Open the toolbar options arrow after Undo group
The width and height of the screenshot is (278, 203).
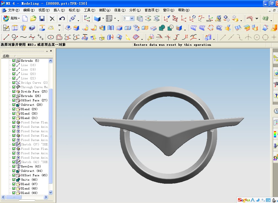pos(78,21)
